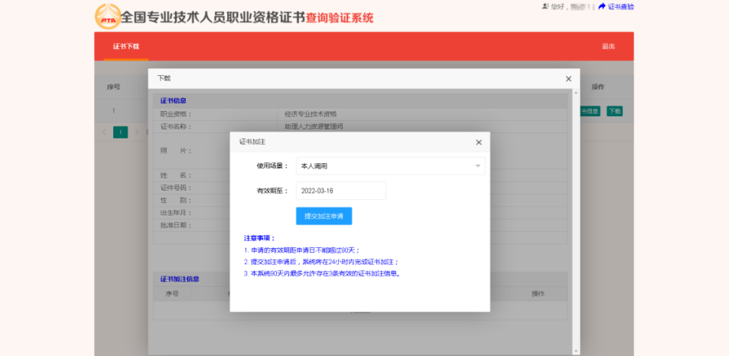The height and width of the screenshot is (356, 729).
Task: Submit with the 提交加注申请 button
Action: 324,216
